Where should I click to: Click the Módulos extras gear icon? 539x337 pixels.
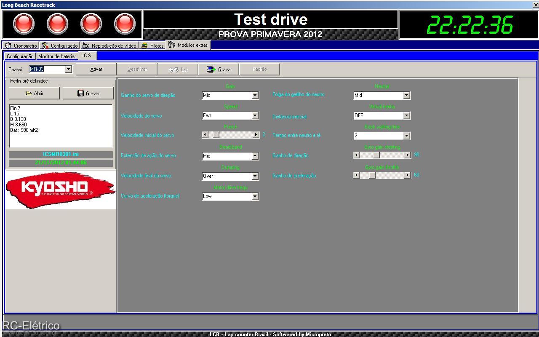[x=172, y=45]
